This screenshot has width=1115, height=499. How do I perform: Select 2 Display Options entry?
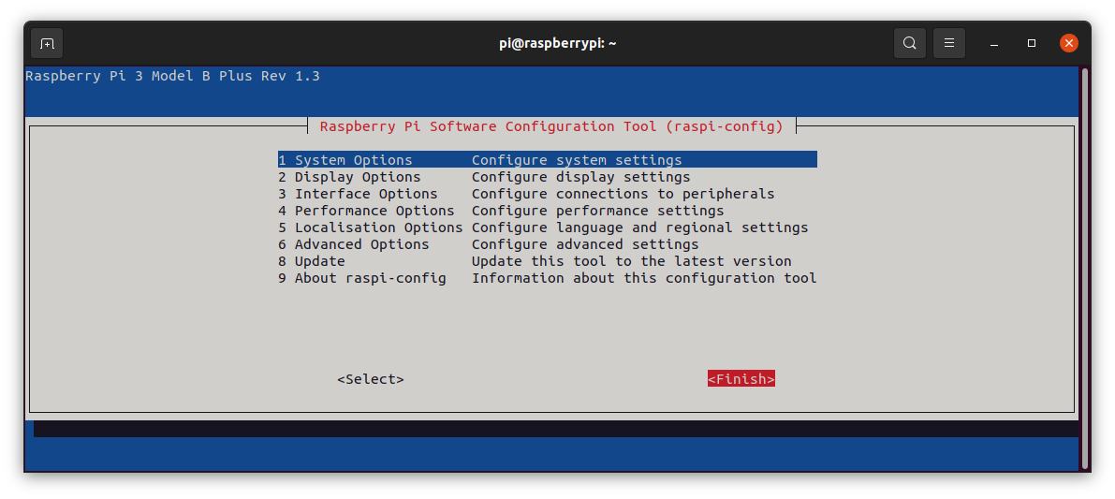click(x=547, y=177)
